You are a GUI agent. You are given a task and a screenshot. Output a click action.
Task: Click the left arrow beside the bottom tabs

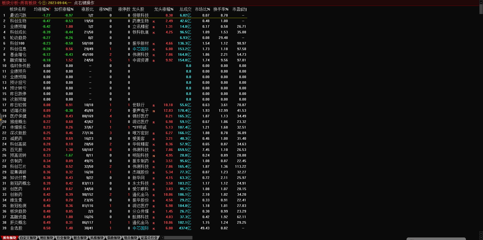162,238
